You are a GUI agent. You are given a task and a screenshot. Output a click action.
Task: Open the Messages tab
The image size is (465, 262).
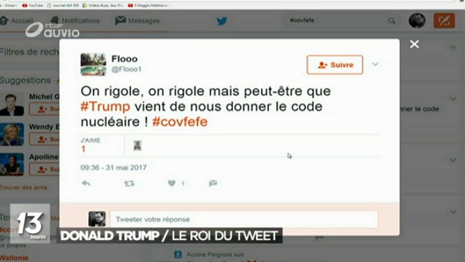pos(137,21)
